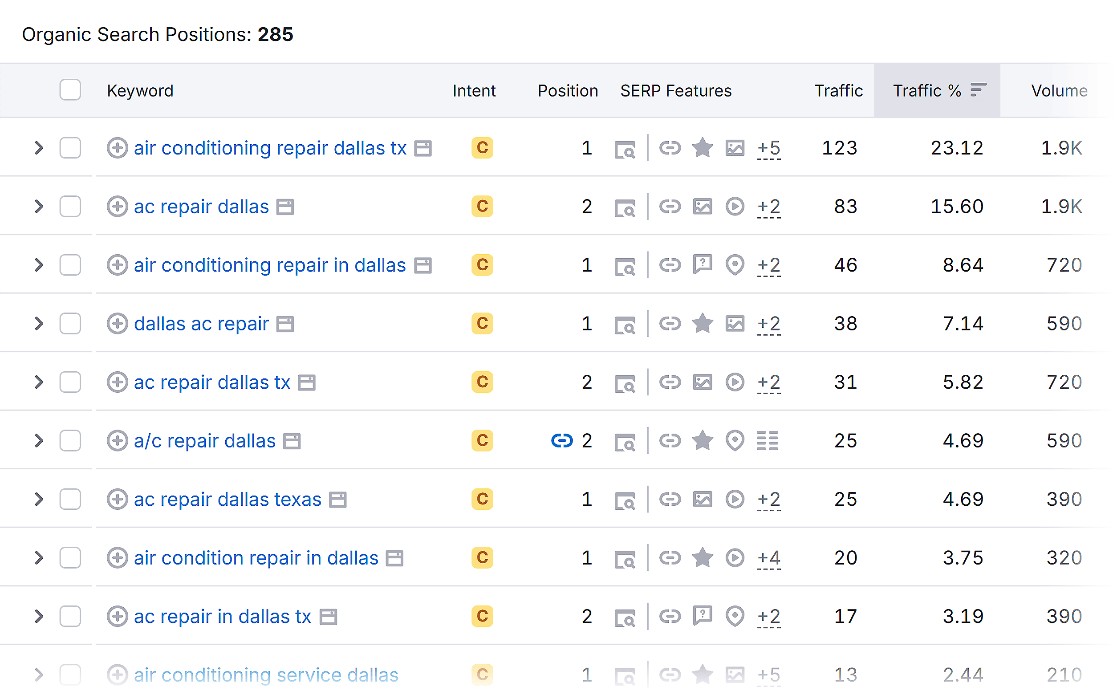Click image pack icon in 'ac repair dallas' row
Screen dimensions: 1113x691
[703, 207]
